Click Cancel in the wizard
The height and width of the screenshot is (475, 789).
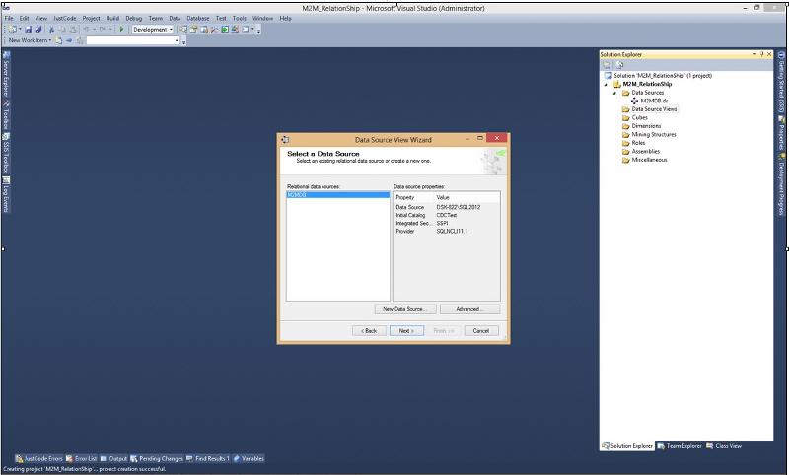pos(481,331)
